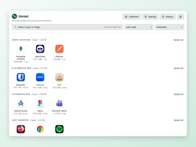This screenshot has height=147, width=196.
Task: Select the Google Chrome app icon
Action: 40,129
